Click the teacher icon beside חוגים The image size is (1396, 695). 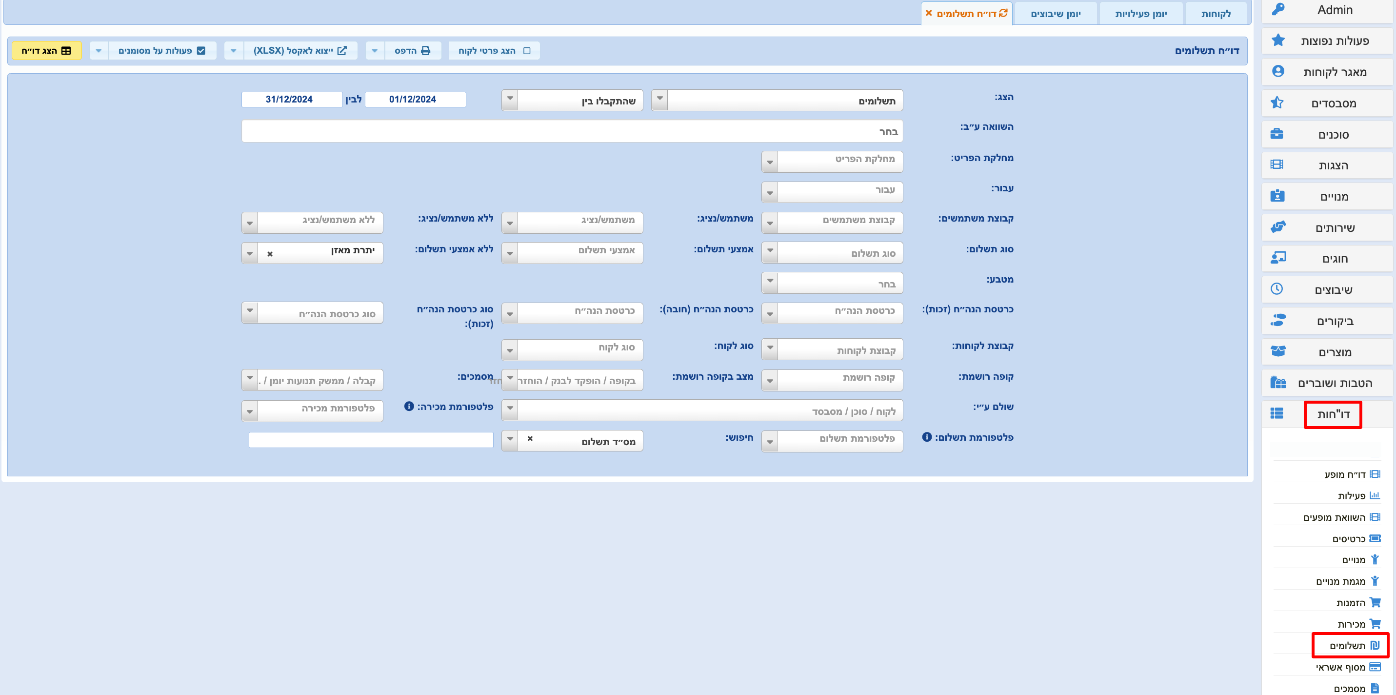pos(1278,258)
